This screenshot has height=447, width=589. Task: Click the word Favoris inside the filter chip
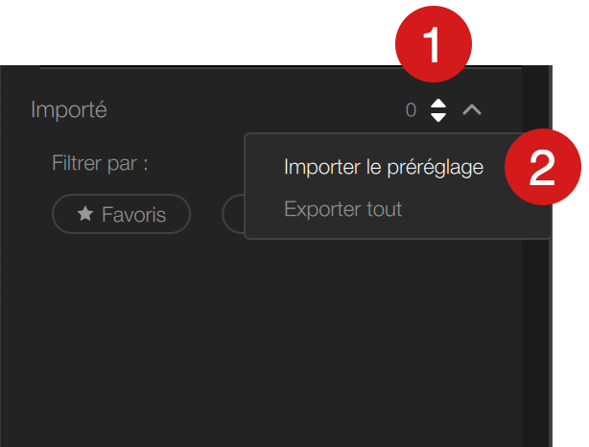pyautogui.click(x=133, y=215)
